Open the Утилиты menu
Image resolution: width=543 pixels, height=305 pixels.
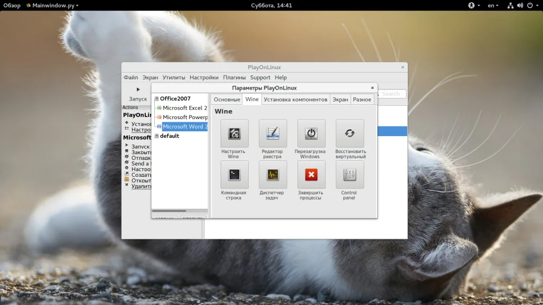[174, 77]
